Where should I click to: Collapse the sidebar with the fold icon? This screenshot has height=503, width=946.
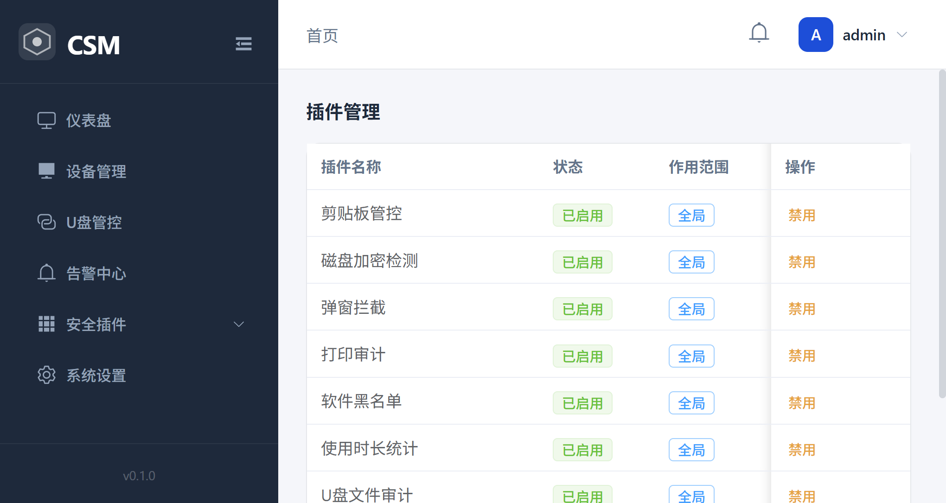[x=243, y=44]
